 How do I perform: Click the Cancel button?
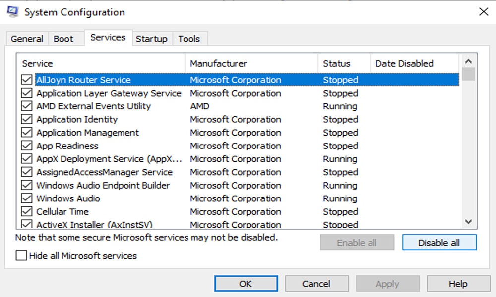[x=317, y=284]
